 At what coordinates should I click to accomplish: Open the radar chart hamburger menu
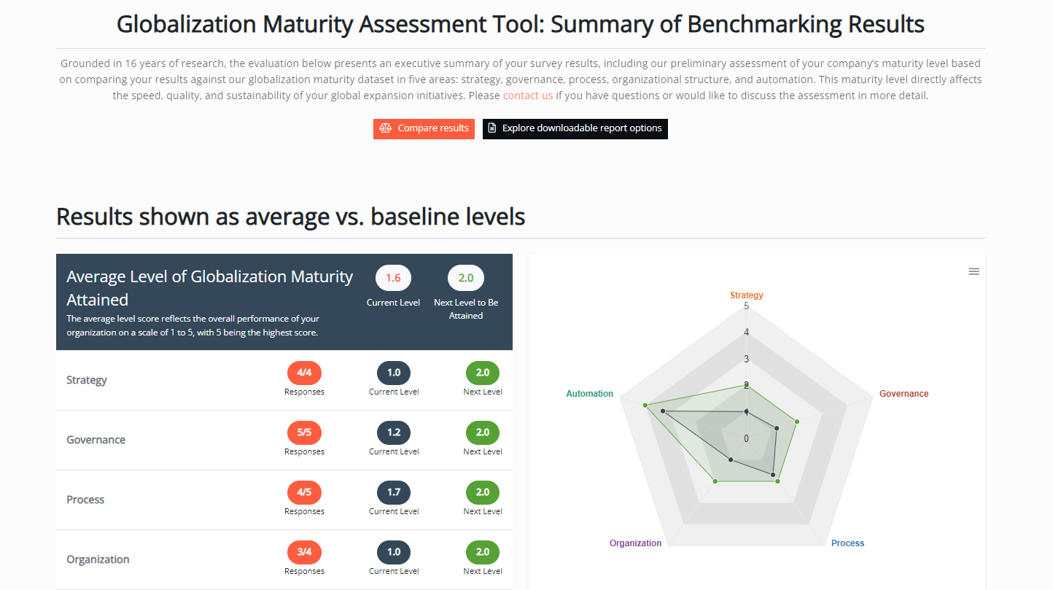[974, 271]
